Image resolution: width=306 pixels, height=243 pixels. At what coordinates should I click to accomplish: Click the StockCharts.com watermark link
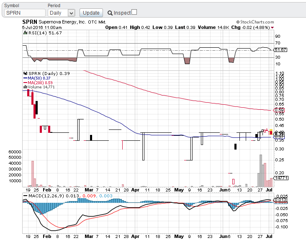[x=255, y=22]
